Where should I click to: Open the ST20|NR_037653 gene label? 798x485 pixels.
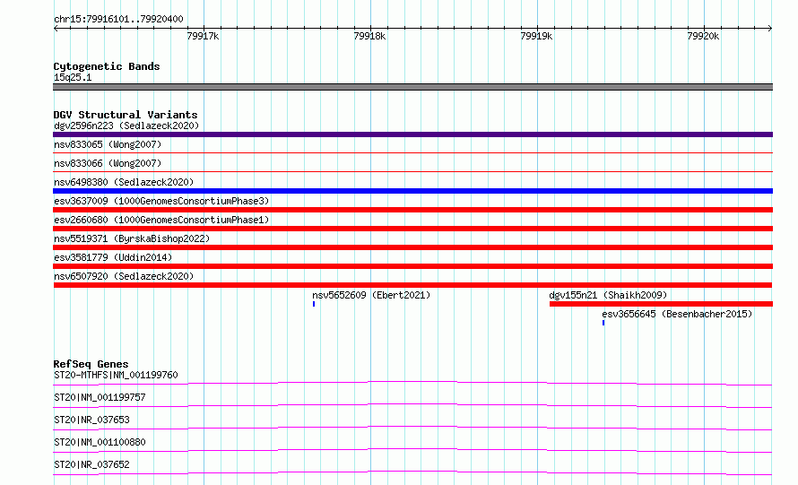point(91,420)
